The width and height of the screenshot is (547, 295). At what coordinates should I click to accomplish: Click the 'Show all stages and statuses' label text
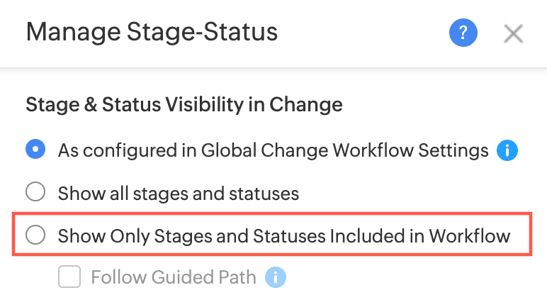click(x=178, y=193)
